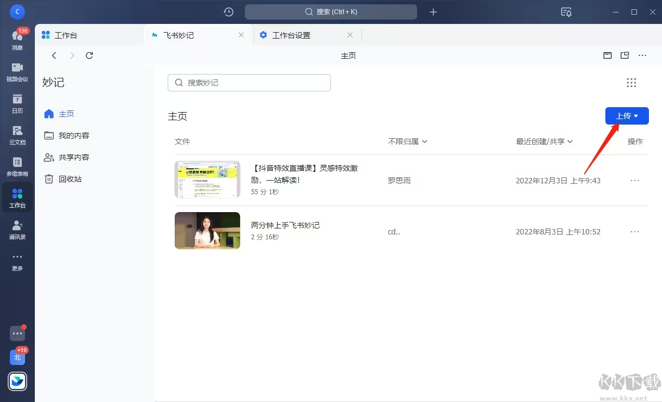Open the nine-dot apps grid
This screenshot has height=402, width=662.
[632, 83]
